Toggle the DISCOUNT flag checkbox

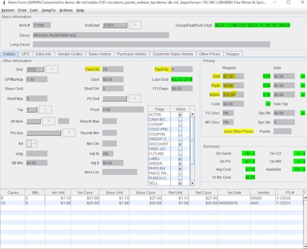180,144
